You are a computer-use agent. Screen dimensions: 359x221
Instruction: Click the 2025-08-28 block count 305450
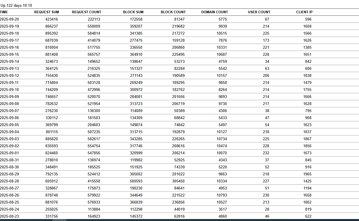click(x=178, y=181)
